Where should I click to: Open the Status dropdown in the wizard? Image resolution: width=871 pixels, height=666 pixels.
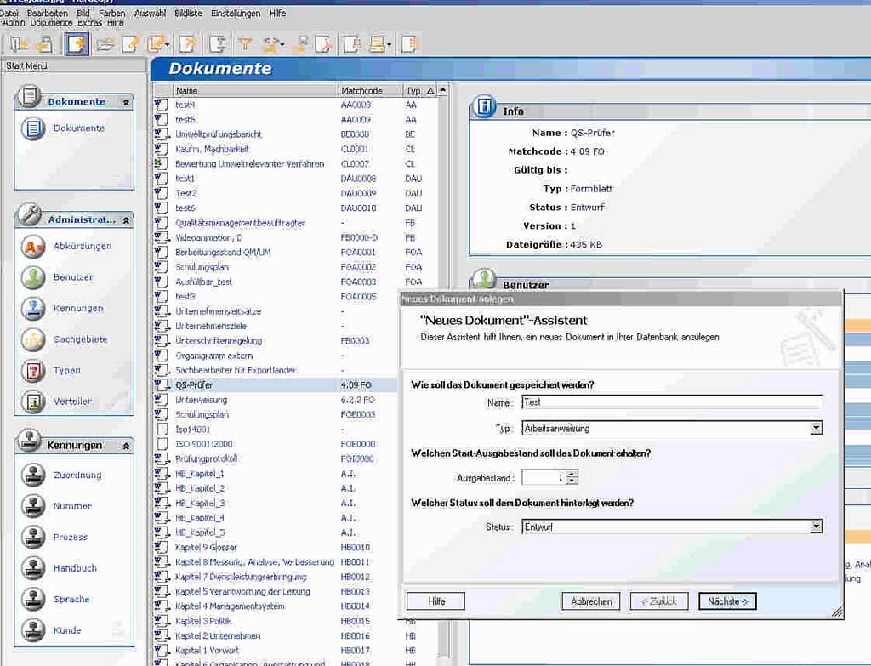click(x=816, y=527)
